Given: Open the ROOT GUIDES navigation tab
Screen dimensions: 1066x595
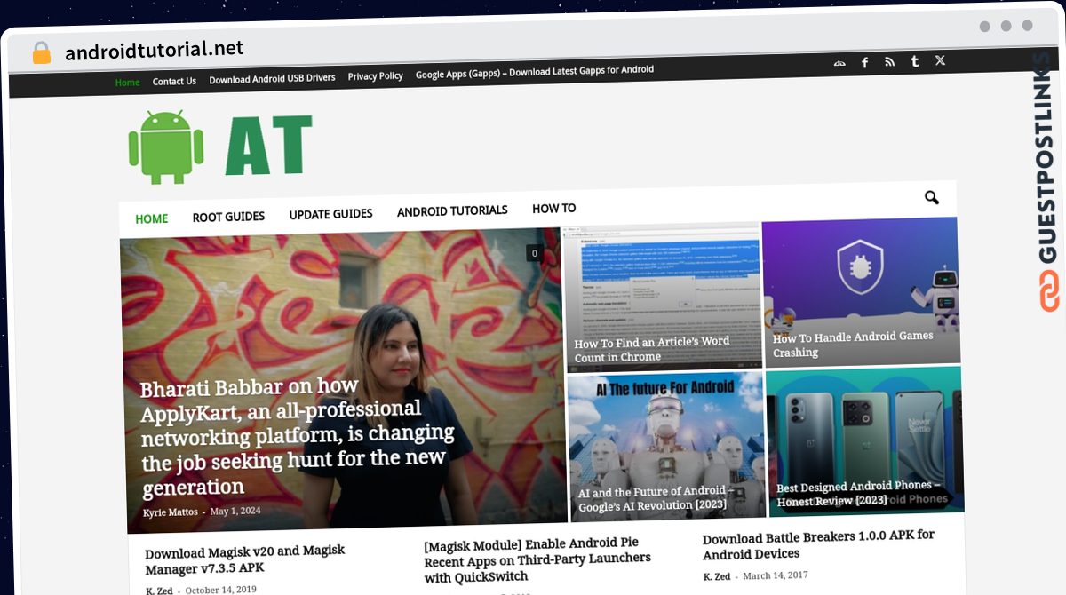Looking at the screenshot, I should [x=228, y=216].
